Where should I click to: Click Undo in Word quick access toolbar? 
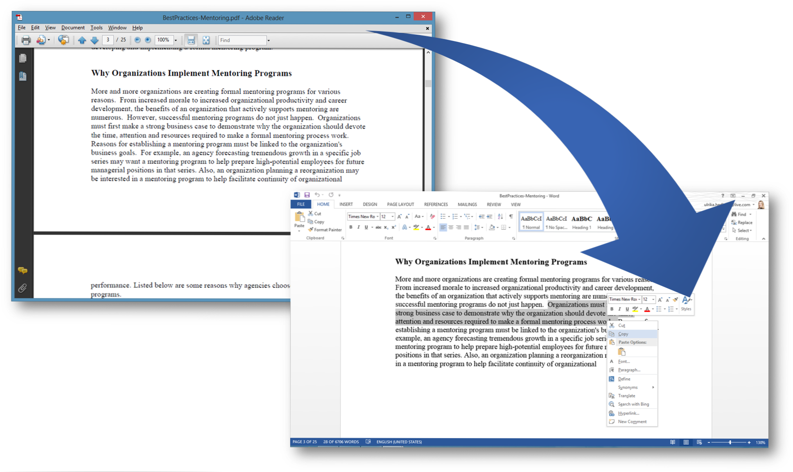pos(318,195)
